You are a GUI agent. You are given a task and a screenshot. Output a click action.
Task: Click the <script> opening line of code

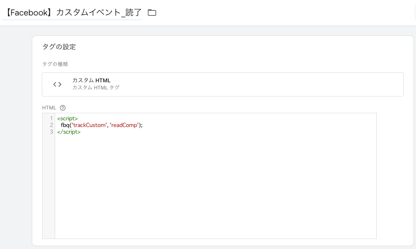67,119
